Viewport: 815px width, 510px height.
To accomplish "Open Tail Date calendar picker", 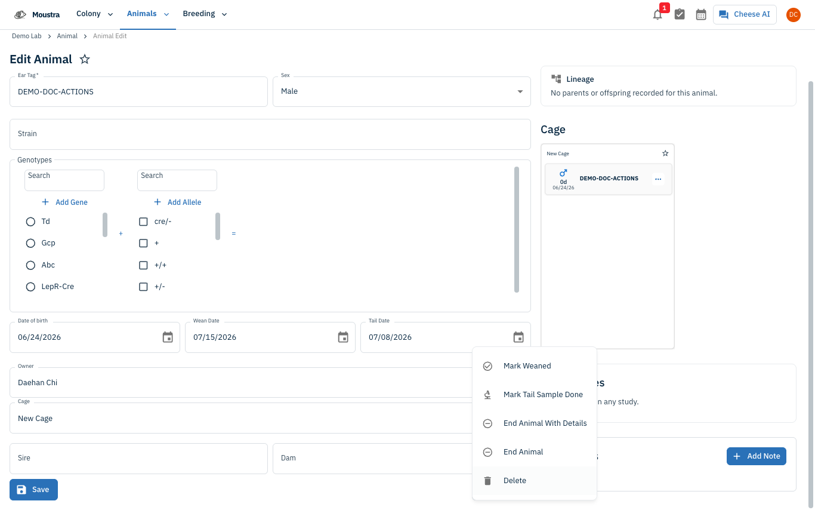I will pos(518,337).
